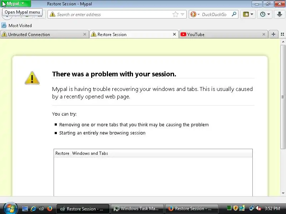Close the Untrusted Connection tab
Image resolution: width=286 pixels, height=214 pixels.
pyautogui.click(x=84, y=34)
